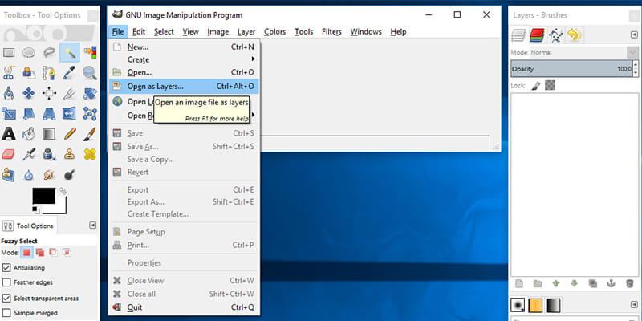Select the Free Select lasso tool
This screenshot has width=642, height=321.
pyautogui.click(x=49, y=52)
